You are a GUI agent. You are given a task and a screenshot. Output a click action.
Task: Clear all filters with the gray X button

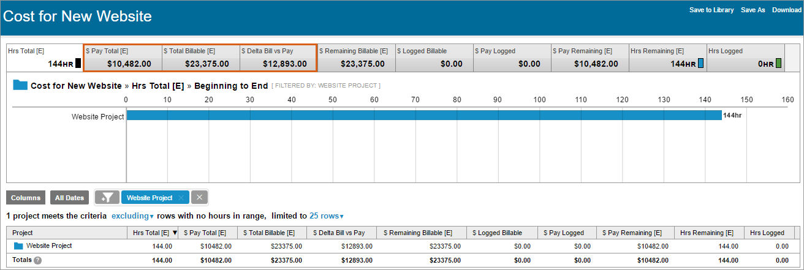tap(200, 198)
